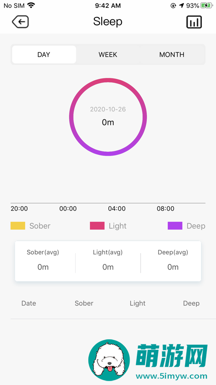The height and width of the screenshot is (385, 216).
Task: Open the bar chart statistics icon
Action: point(194,22)
